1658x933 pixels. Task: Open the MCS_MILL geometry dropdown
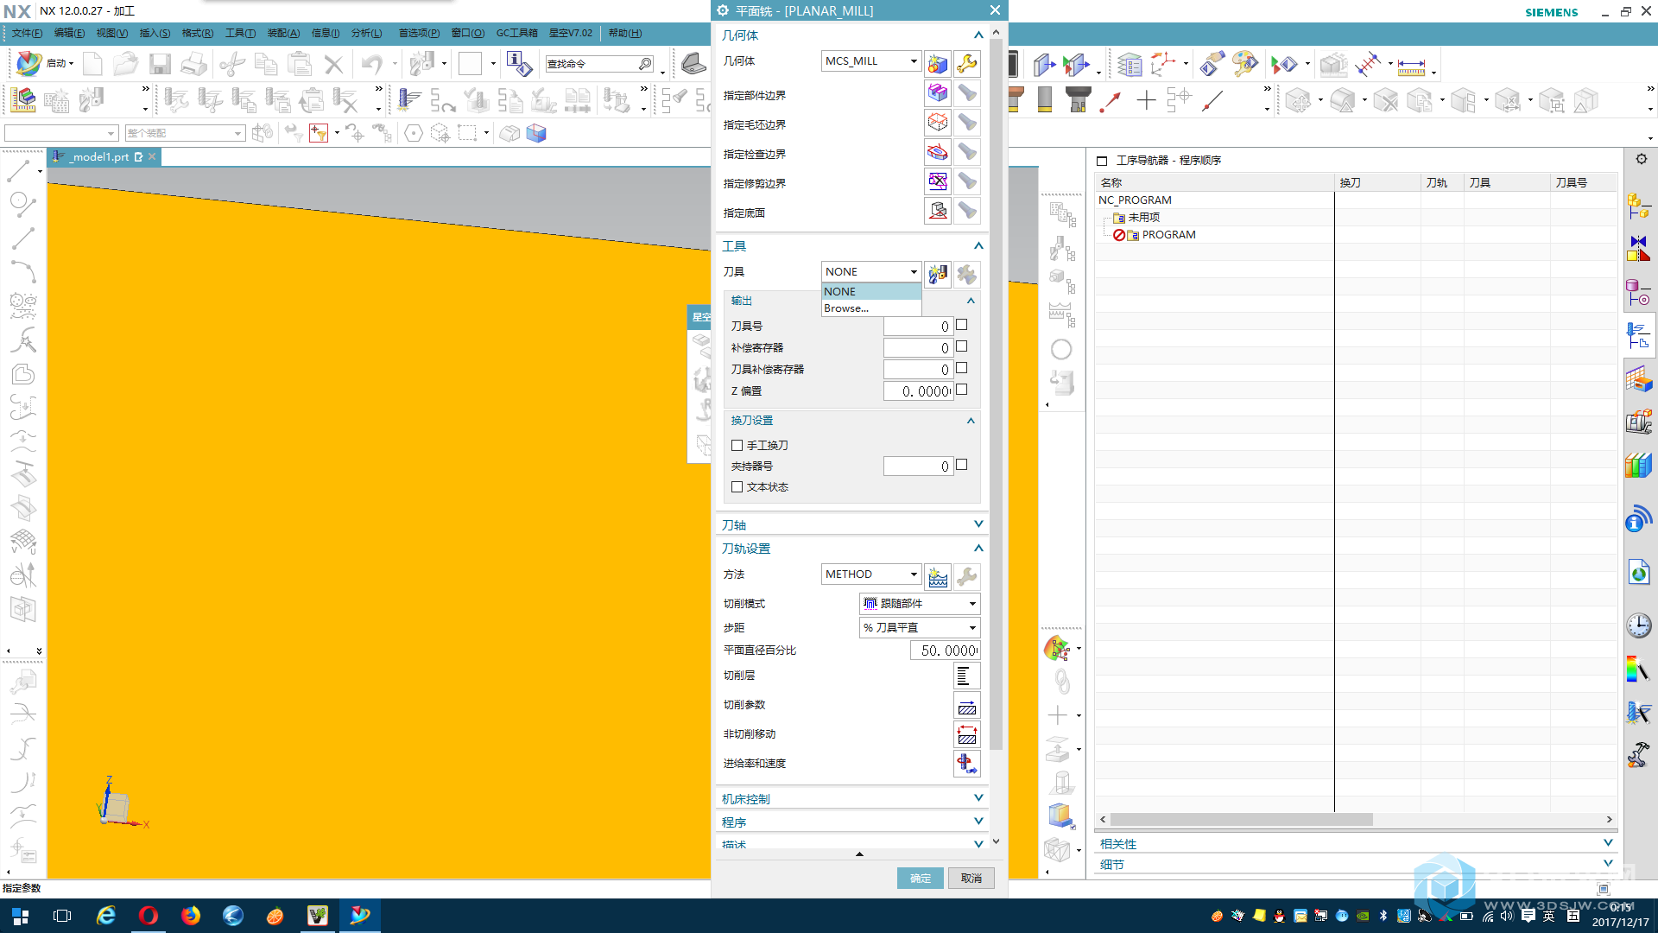pyautogui.click(x=871, y=60)
